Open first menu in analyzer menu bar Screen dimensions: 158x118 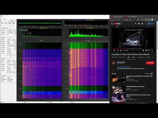click(x=2, y=18)
